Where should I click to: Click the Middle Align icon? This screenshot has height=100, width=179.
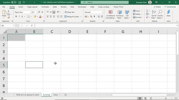tap(51, 12)
